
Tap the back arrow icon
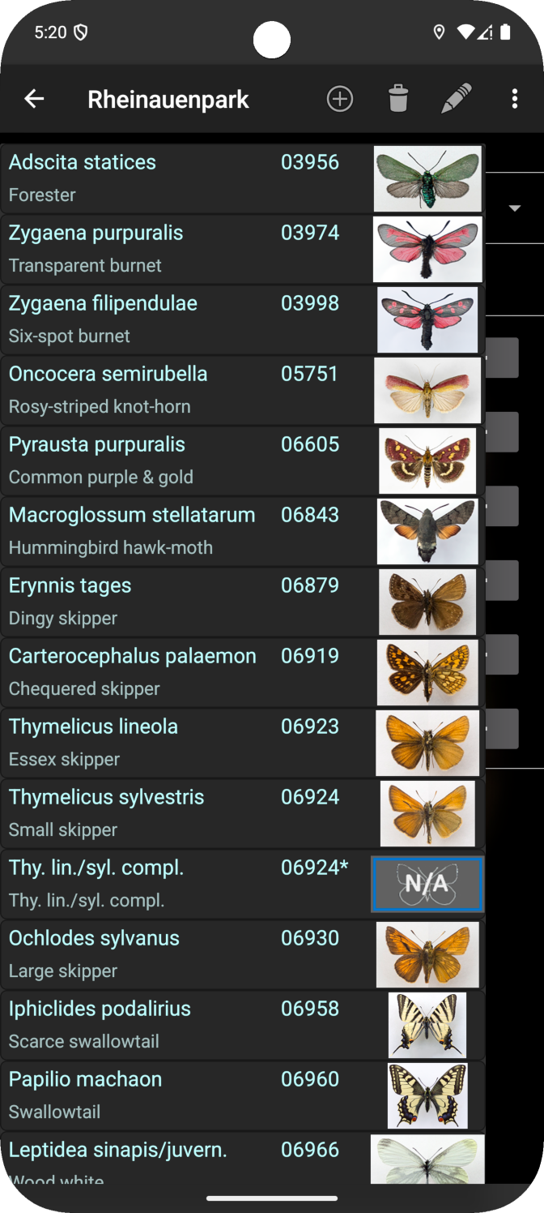click(x=34, y=99)
